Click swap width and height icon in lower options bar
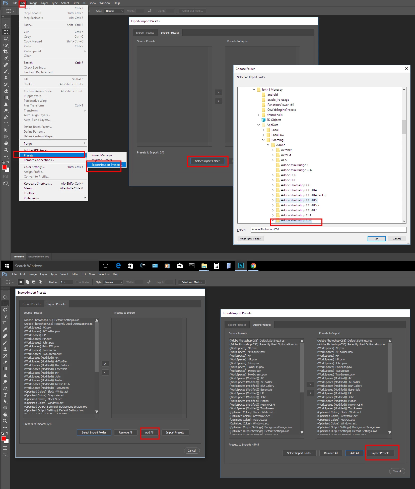415x489 pixels. click(149, 282)
